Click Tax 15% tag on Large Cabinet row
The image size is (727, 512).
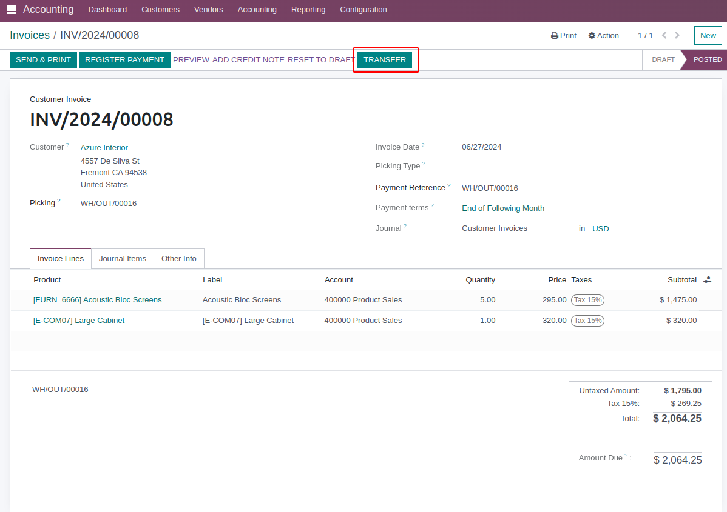588,321
